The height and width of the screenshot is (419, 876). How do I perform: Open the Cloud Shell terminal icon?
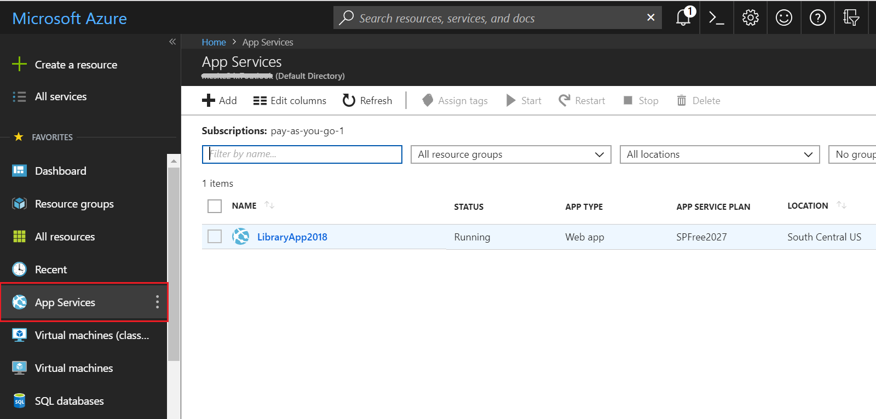tap(717, 18)
